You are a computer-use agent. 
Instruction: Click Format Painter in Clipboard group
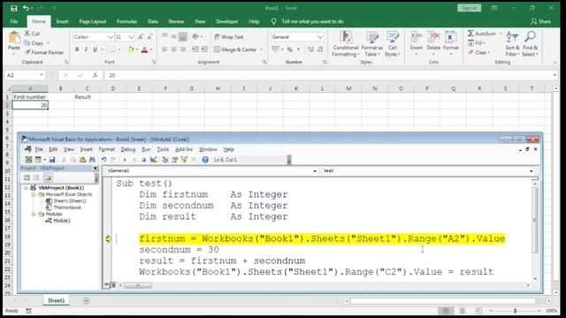pos(44,53)
